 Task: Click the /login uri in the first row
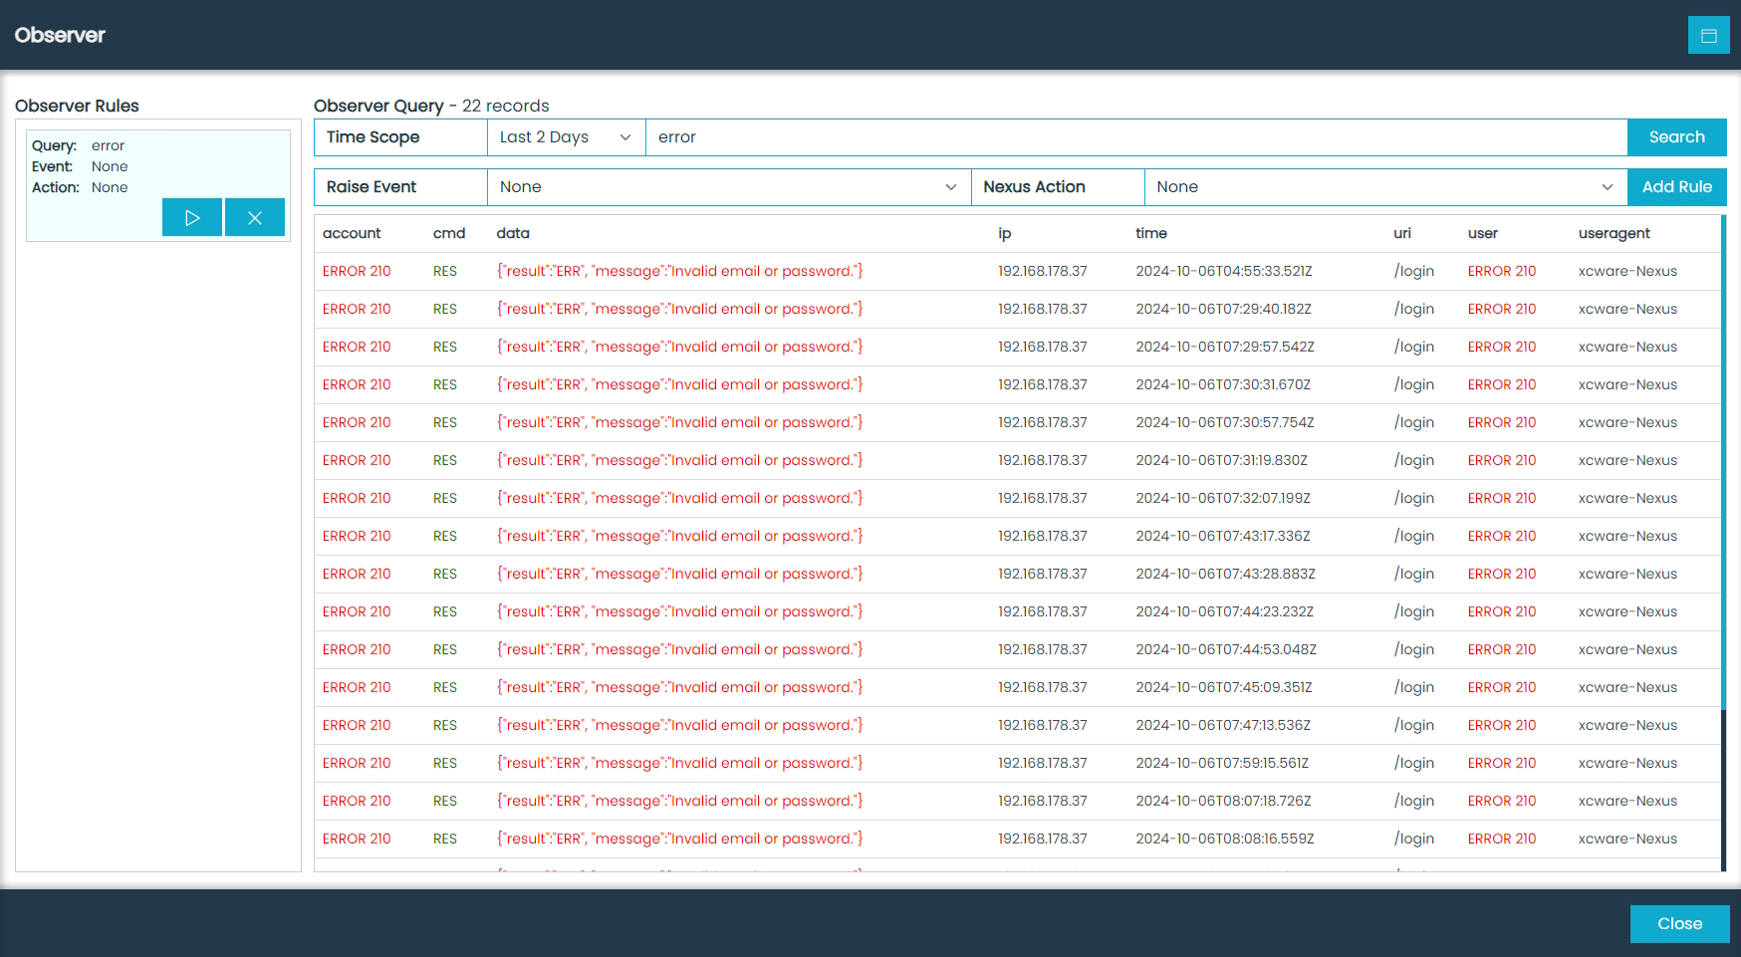point(1414,270)
